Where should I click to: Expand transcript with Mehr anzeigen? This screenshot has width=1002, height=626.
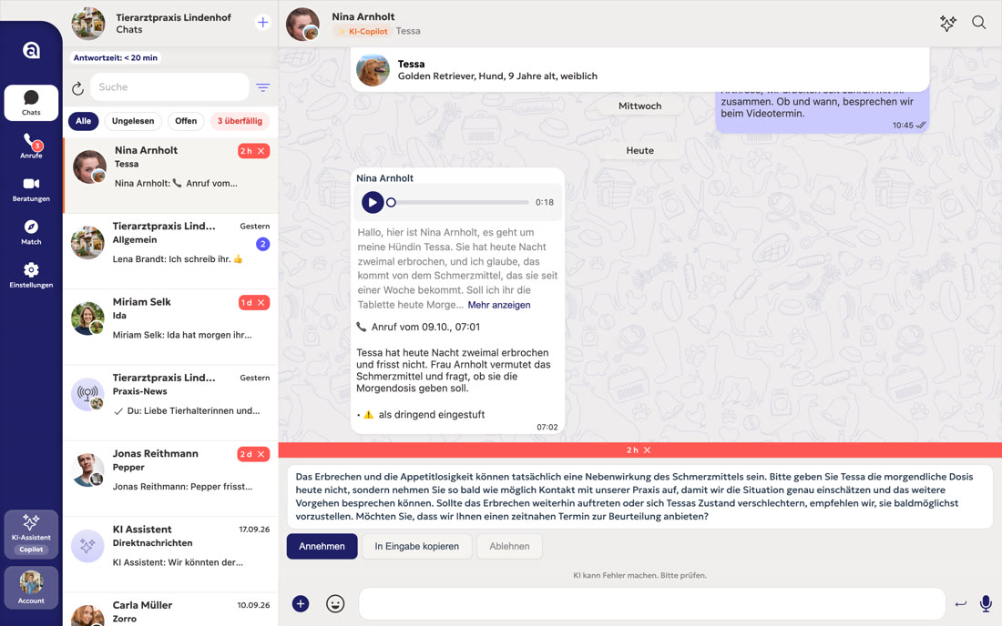pyautogui.click(x=499, y=305)
